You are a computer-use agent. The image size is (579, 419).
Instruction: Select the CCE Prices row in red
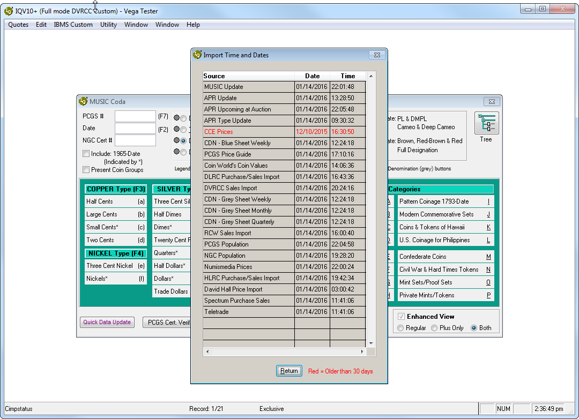[x=284, y=132]
